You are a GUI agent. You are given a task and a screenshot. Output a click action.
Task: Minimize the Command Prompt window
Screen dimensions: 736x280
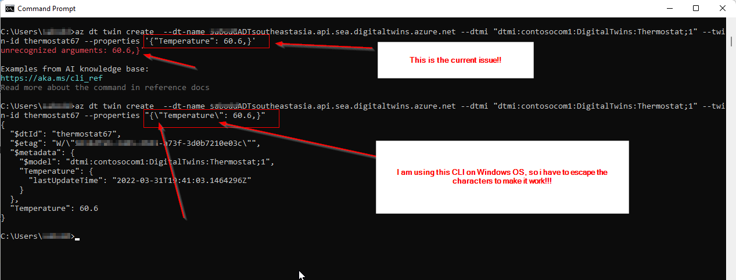click(x=670, y=9)
